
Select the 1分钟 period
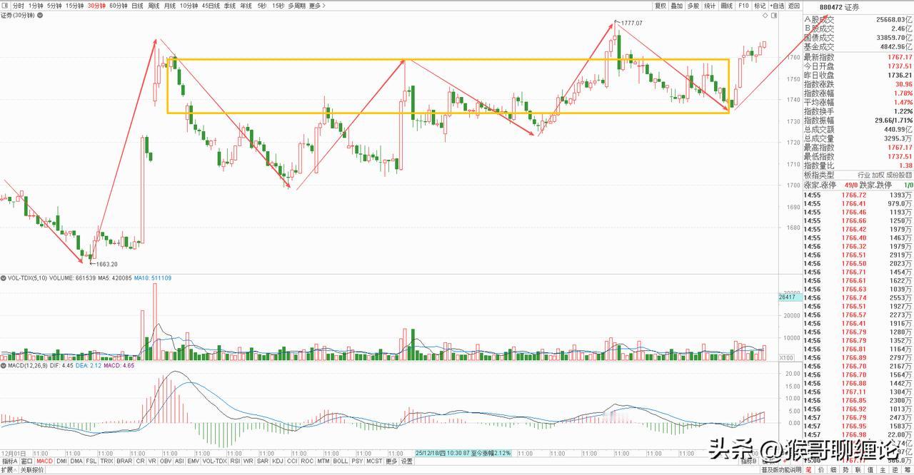coord(35,5)
